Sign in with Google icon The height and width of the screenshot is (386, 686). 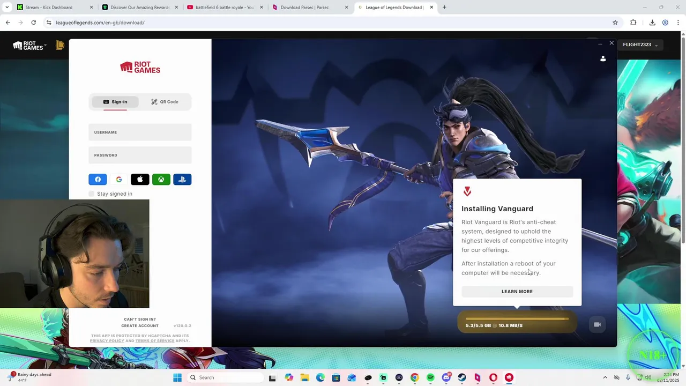[x=119, y=180]
